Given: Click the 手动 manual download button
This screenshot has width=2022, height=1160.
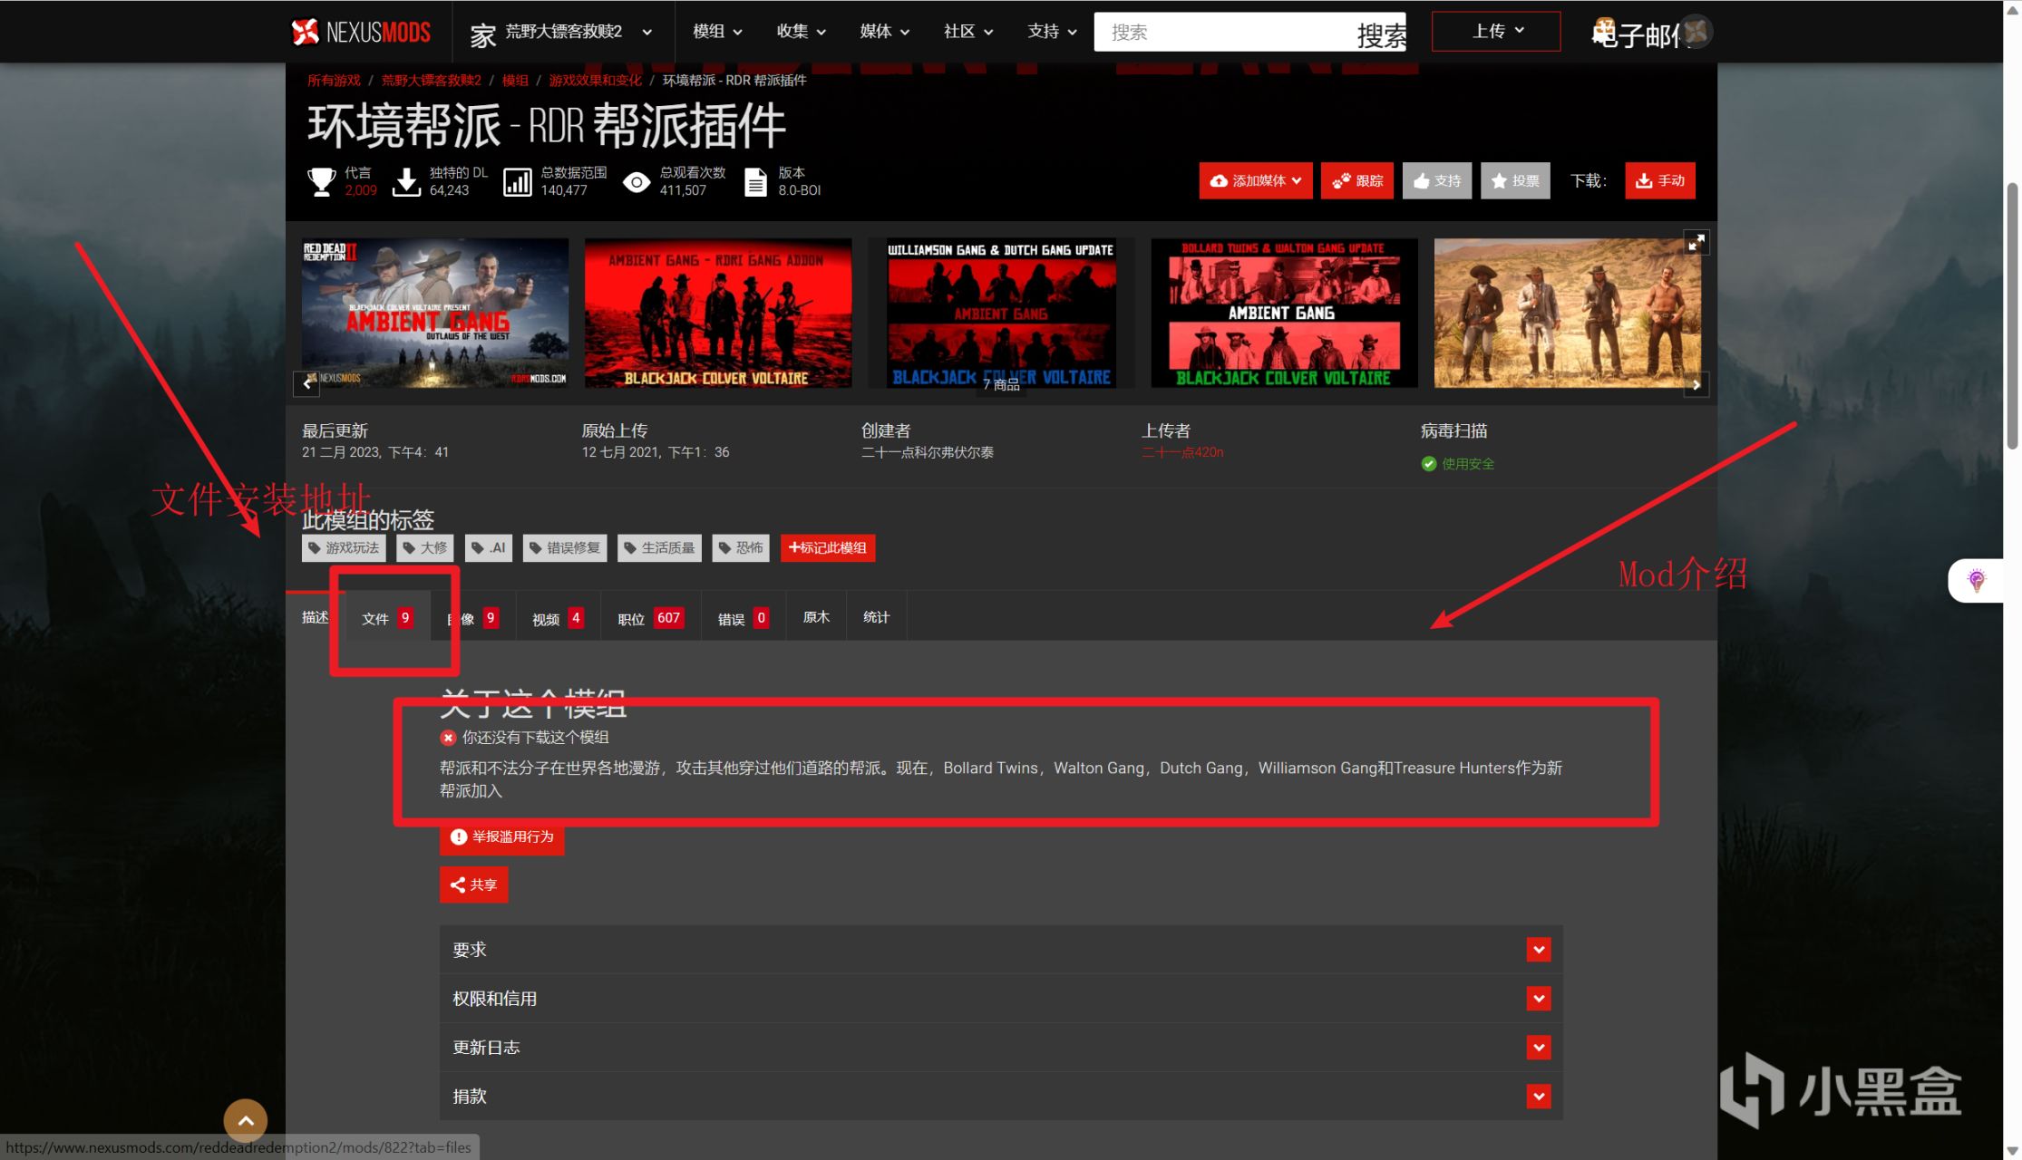Looking at the screenshot, I should click(x=1659, y=180).
